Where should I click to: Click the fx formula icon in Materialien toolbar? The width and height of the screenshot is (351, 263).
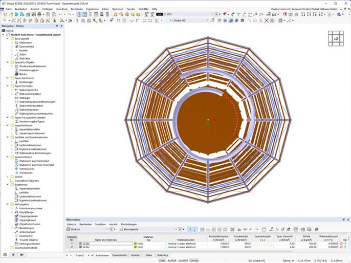[277, 229]
